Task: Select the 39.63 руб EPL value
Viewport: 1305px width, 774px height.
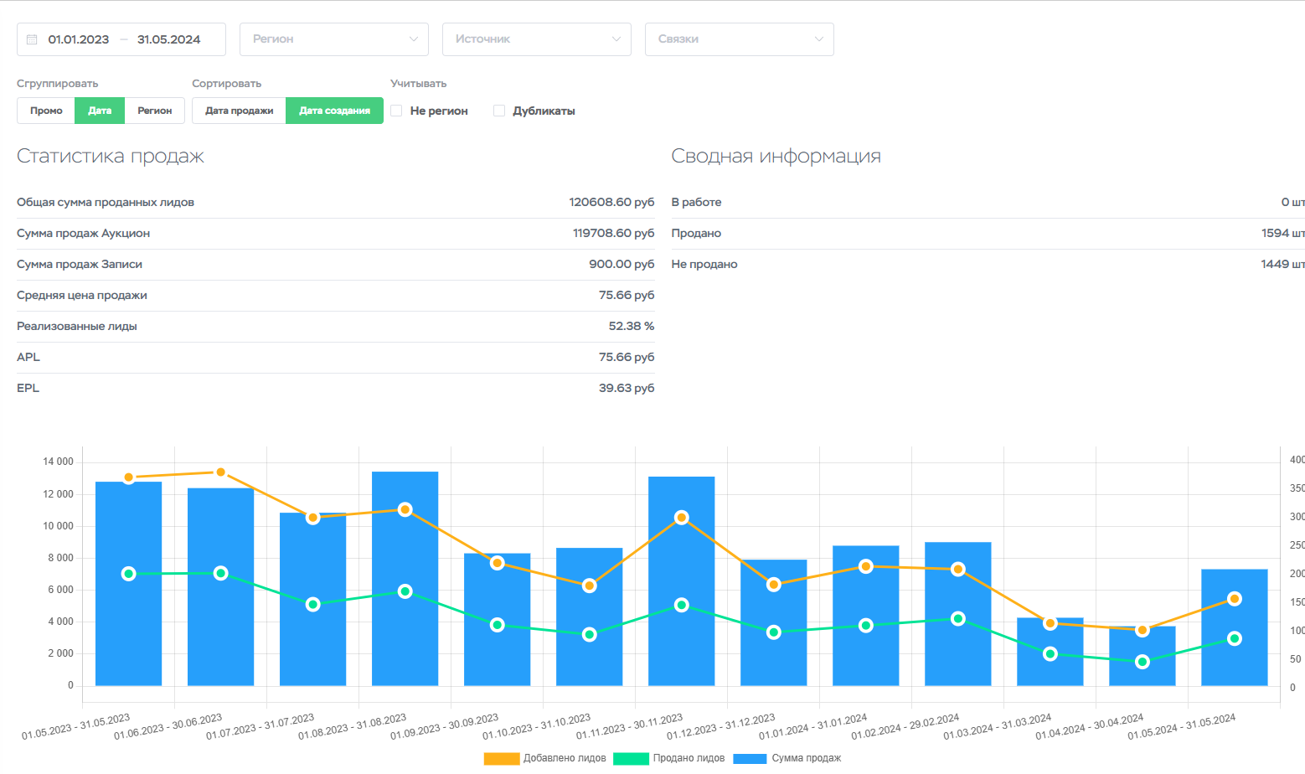Action: point(627,388)
